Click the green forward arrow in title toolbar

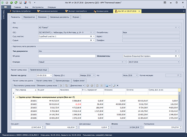pyautogui.click(x=11, y=2)
